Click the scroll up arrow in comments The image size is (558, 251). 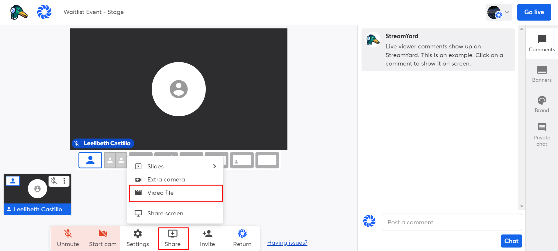pos(522,29)
